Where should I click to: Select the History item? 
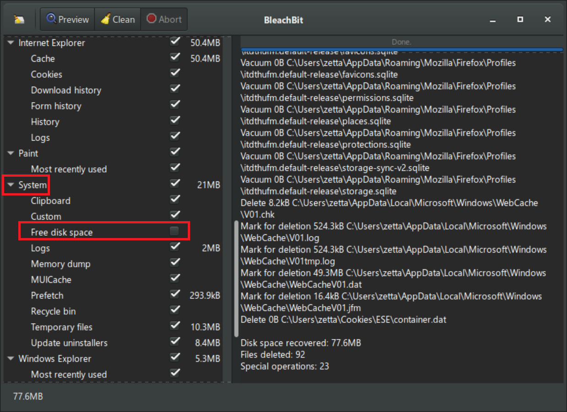[45, 122]
